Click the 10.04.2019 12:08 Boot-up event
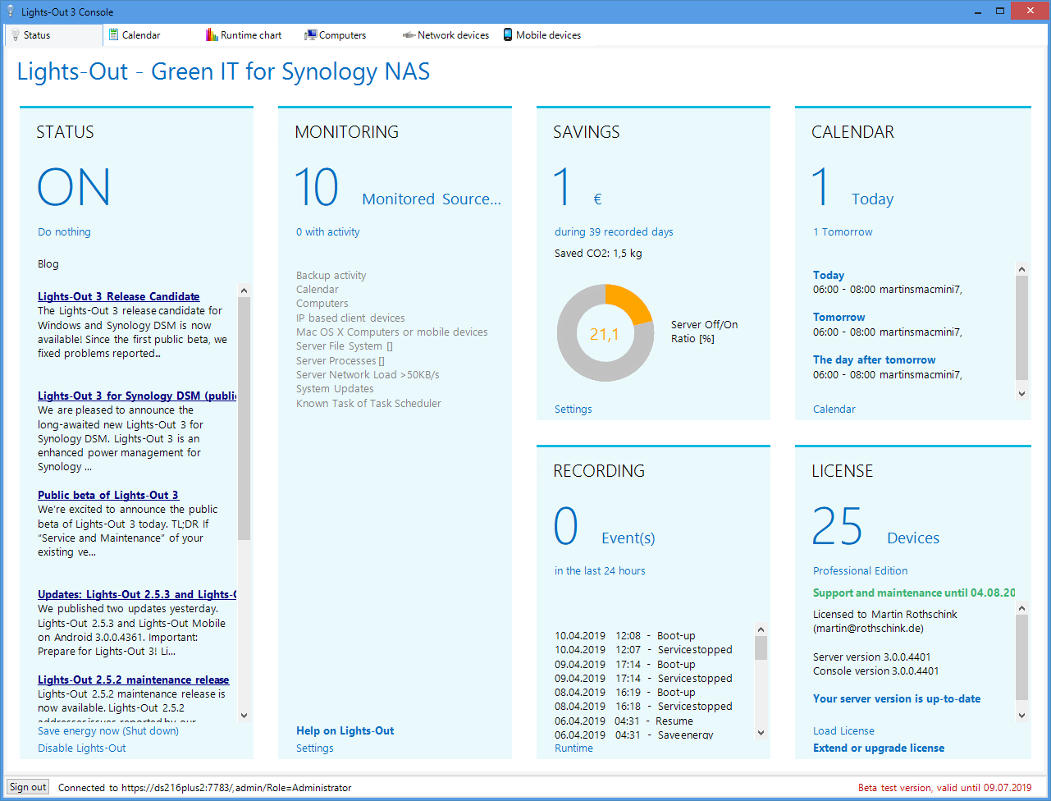Screen dimensions: 1051x801 point(625,635)
